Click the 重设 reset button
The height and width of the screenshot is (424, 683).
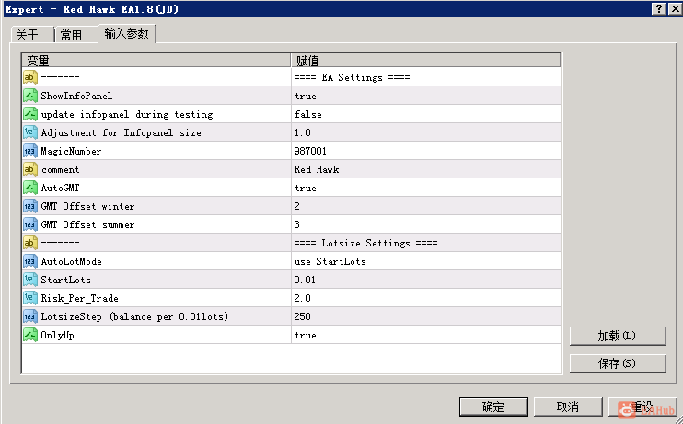(642, 407)
